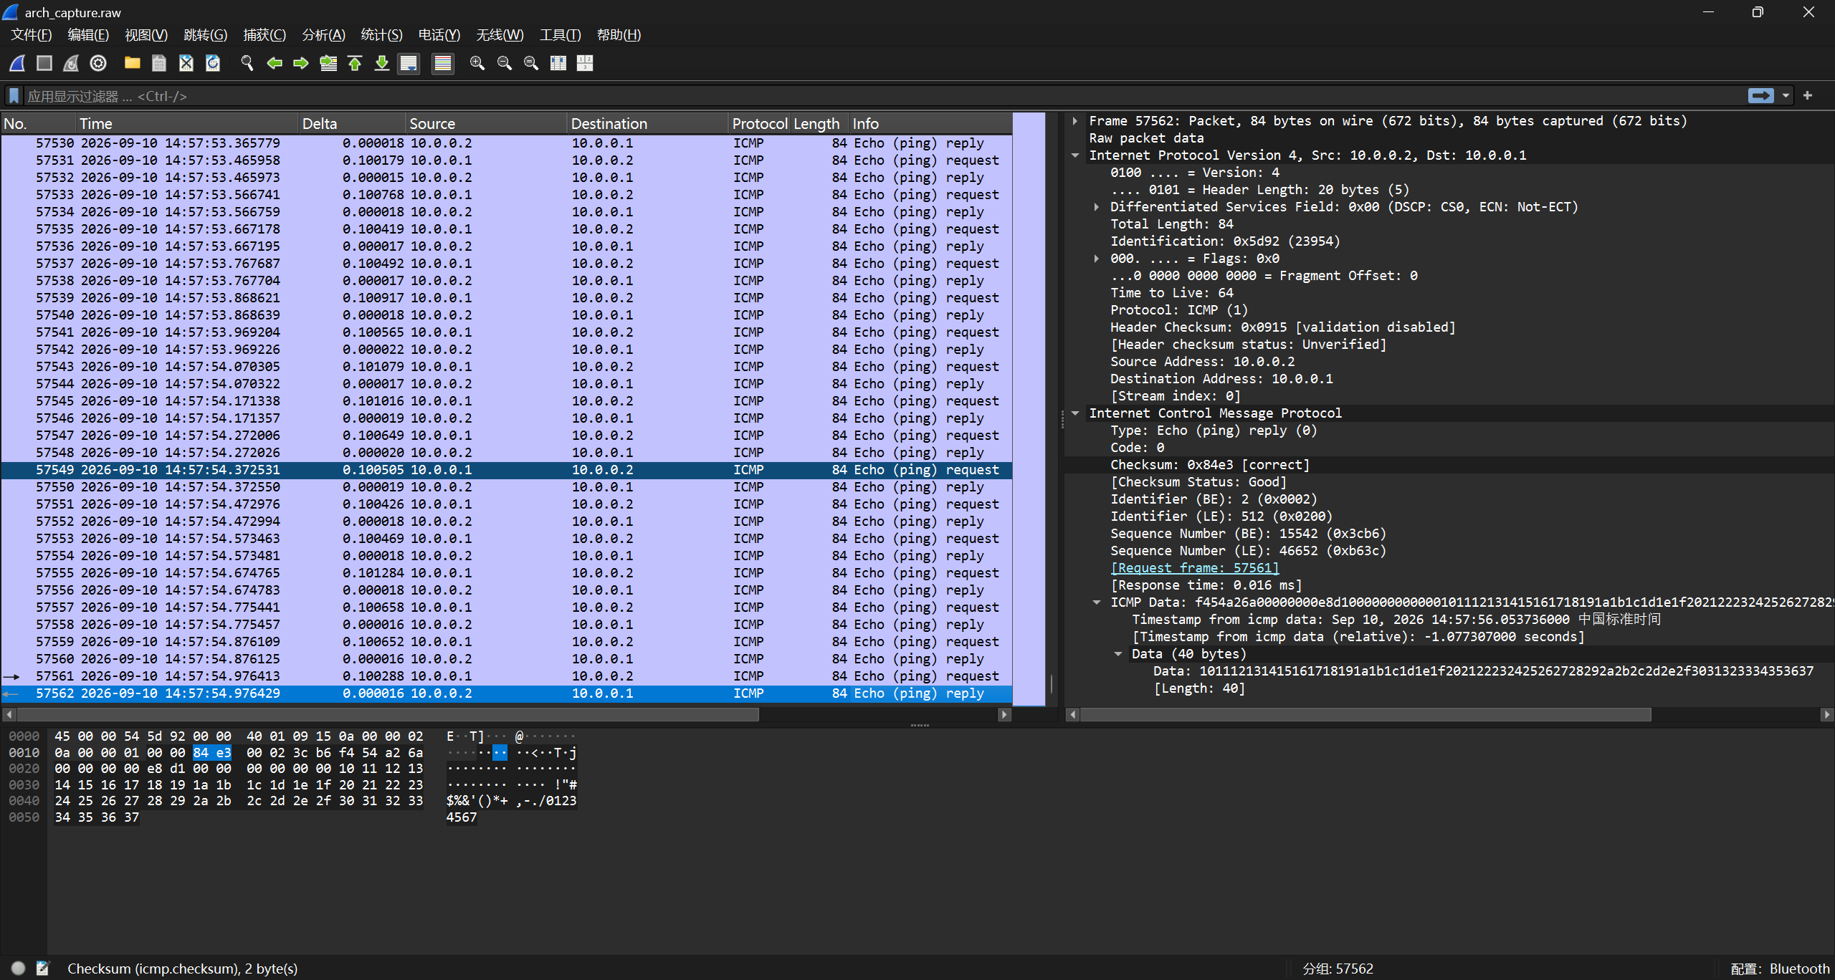The height and width of the screenshot is (980, 1835).
Task: Click the 配置: Bluetooth profile label
Action: click(x=1780, y=969)
